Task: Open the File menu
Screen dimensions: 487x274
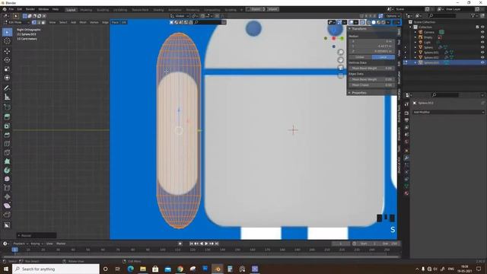Action: (x=11, y=9)
